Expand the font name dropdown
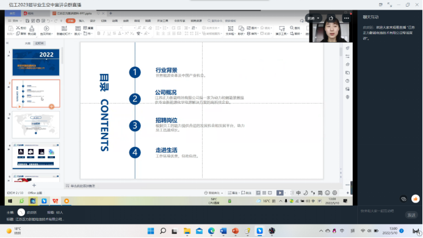The width and height of the screenshot is (423, 238). coord(121,28)
